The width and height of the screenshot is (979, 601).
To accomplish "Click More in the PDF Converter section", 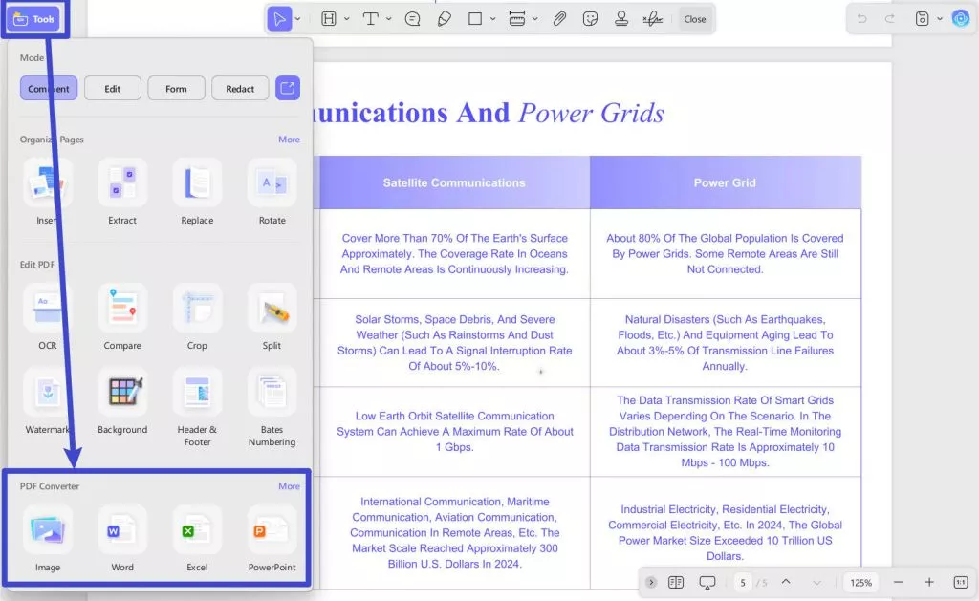I will tap(290, 485).
